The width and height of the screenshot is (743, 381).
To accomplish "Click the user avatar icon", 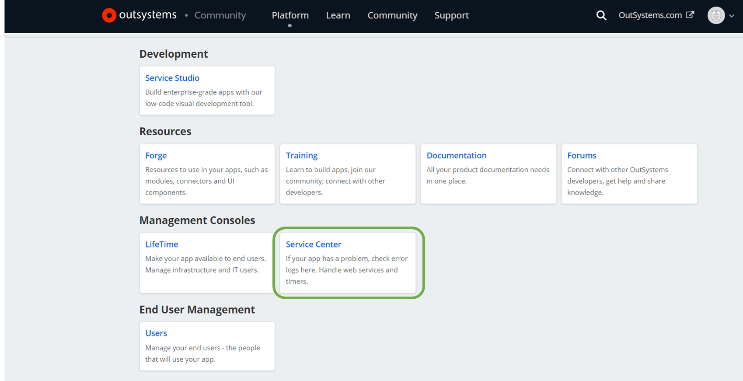I will 716,15.
